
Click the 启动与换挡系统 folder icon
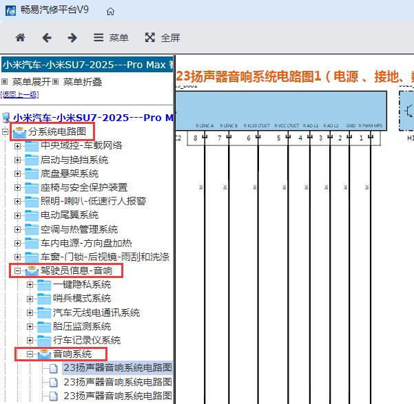pos(32,160)
